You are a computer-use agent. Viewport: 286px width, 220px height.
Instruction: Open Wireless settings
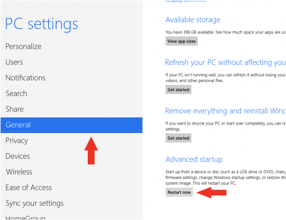[19, 172]
